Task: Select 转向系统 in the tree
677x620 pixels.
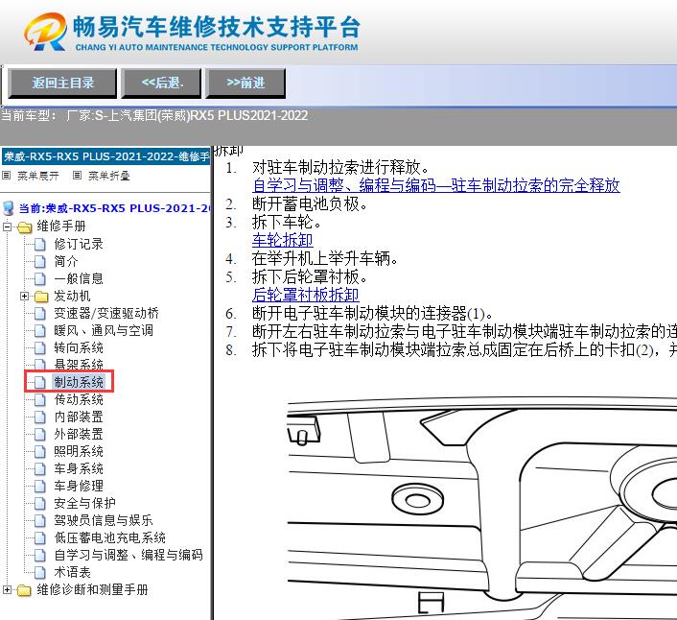Action: coord(79,347)
